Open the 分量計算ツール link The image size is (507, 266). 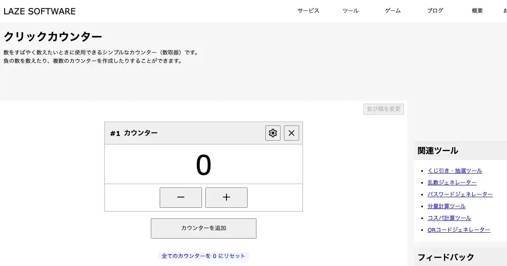click(x=447, y=206)
